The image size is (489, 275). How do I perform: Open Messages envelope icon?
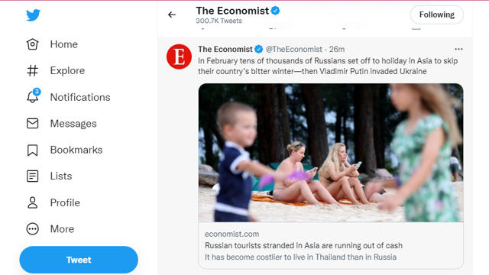tap(32, 124)
